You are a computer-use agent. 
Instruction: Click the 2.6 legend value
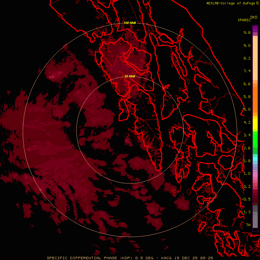tap(247, 148)
